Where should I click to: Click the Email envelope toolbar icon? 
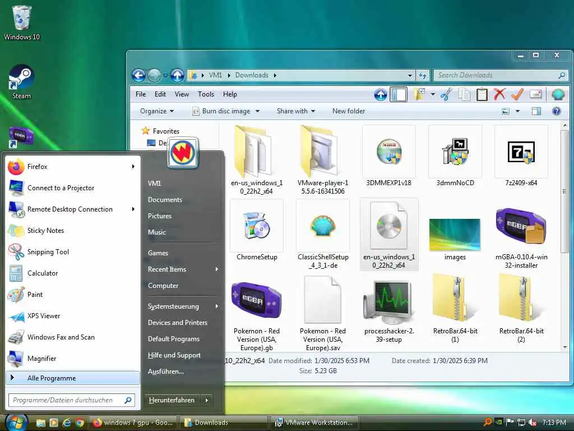click(x=535, y=94)
